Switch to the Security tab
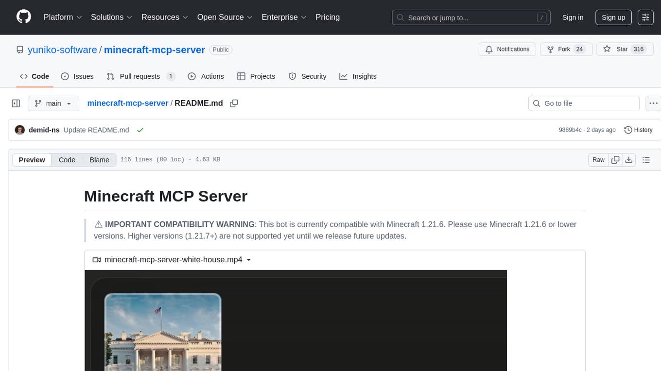The image size is (661, 371). point(307,76)
